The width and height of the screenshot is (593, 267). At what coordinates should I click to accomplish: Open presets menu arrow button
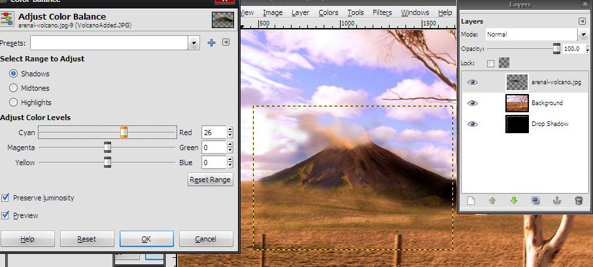(x=226, y=42)
